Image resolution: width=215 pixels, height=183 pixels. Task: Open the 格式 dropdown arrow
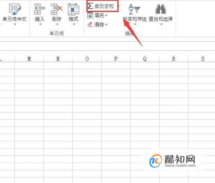(74, 25)
